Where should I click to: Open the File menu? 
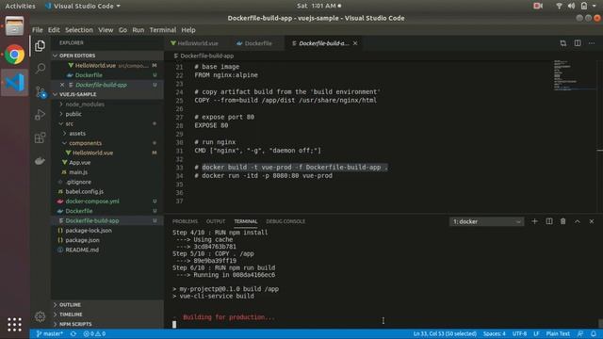pos(38,30)
